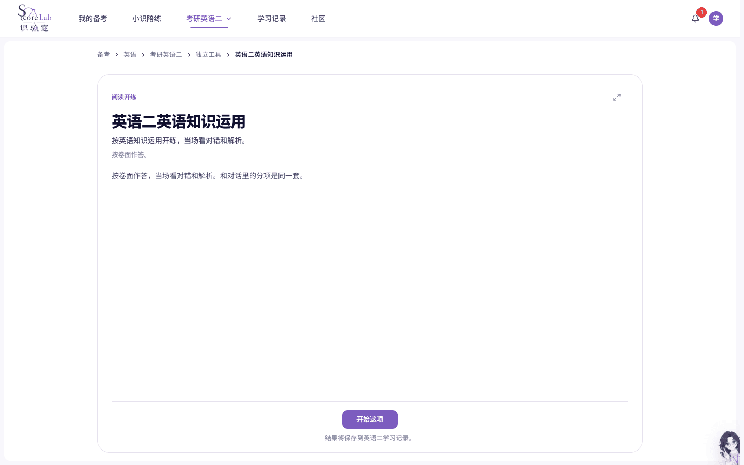Screen dimensions: 744x465
Task: Open the notification bell
Action: [695, 19]
